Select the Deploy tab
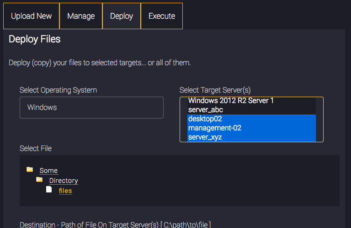The image size is (351, 228). (x=122, y=16)
